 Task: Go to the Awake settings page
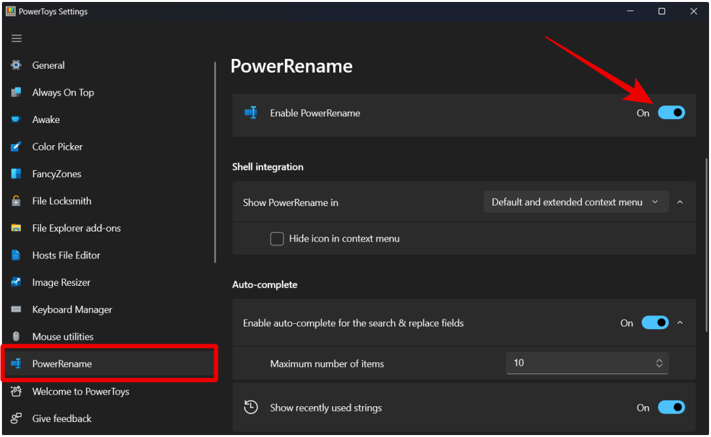(46, 120)
